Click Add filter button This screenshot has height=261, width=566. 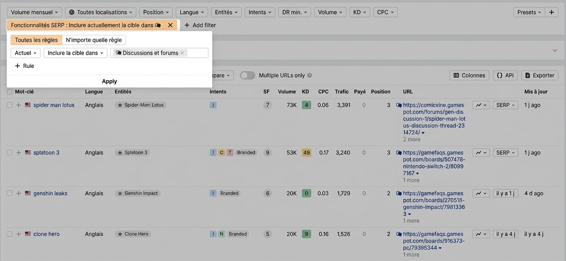(x=200, y=25)
